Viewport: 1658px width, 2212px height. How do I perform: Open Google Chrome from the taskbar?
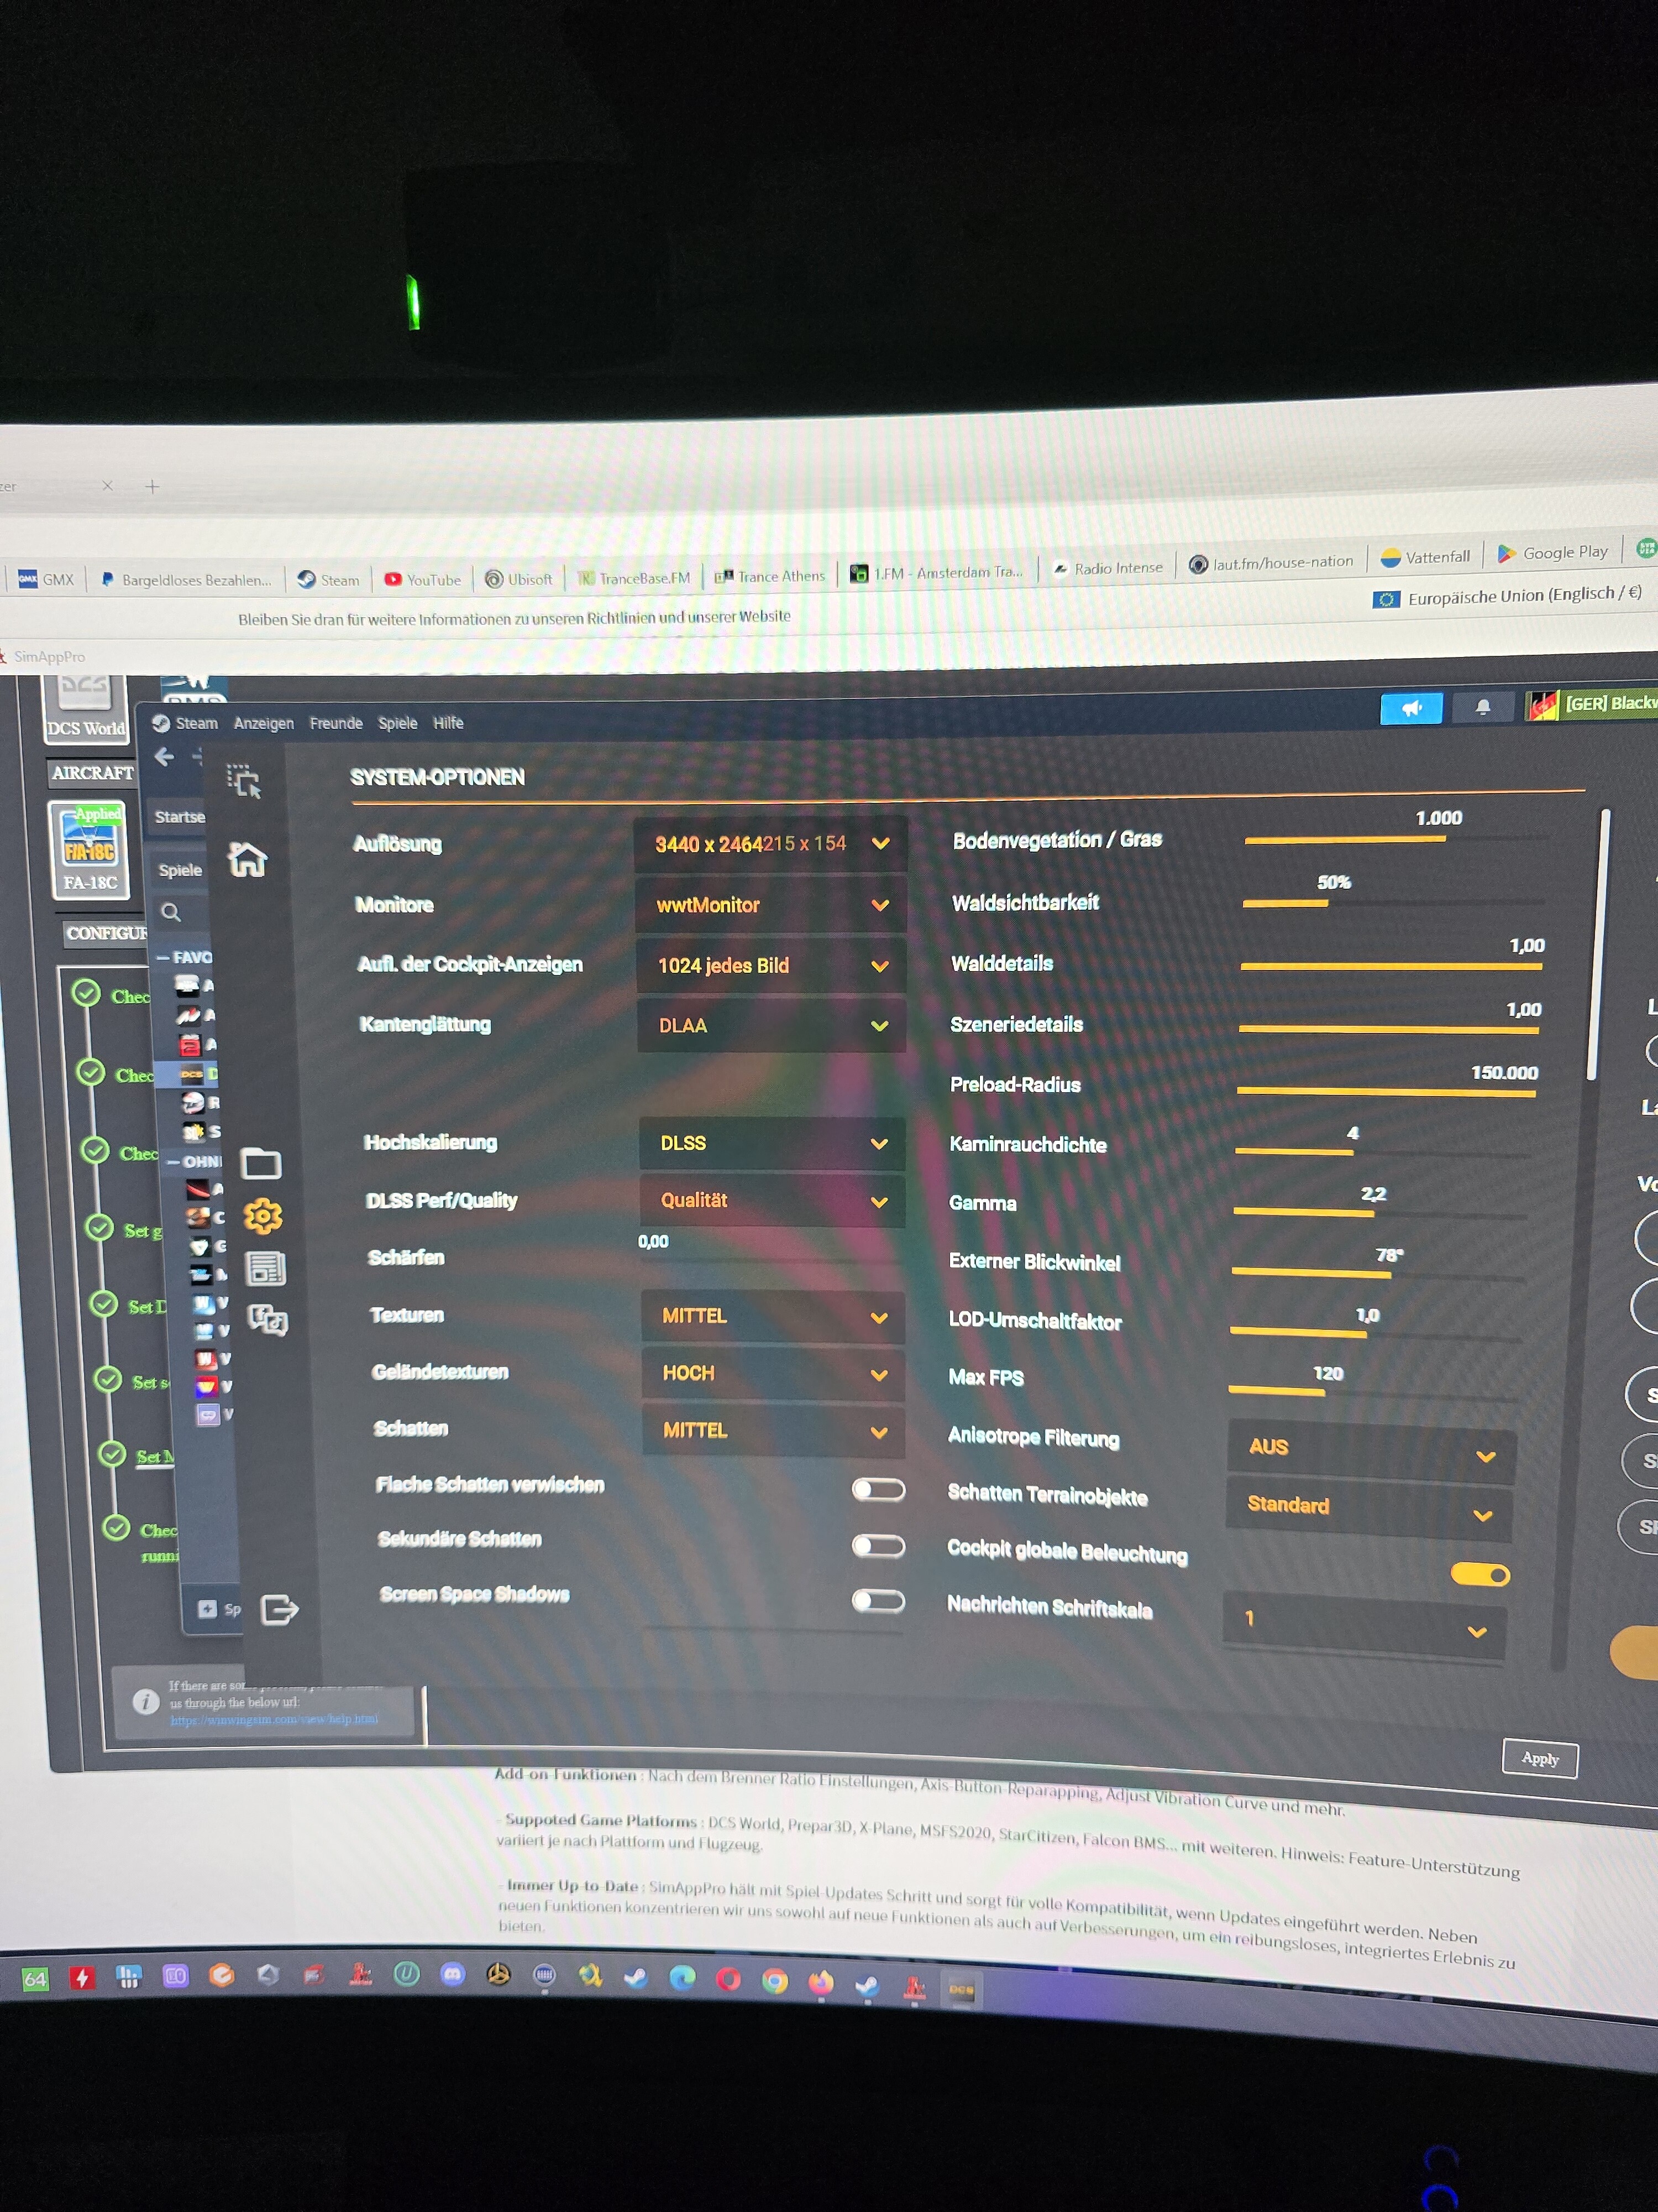coord(774,1980)
